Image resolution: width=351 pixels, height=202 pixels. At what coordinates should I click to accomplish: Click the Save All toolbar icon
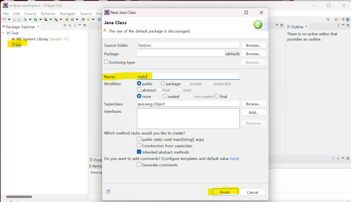(x=19, y=20)
